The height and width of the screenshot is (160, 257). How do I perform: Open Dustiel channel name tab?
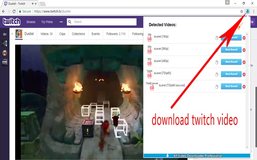pos(29,34)
